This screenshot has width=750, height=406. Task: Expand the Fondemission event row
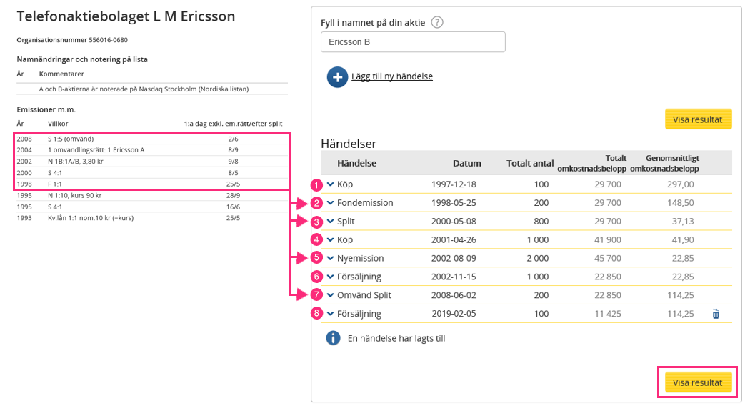(331, 203)
